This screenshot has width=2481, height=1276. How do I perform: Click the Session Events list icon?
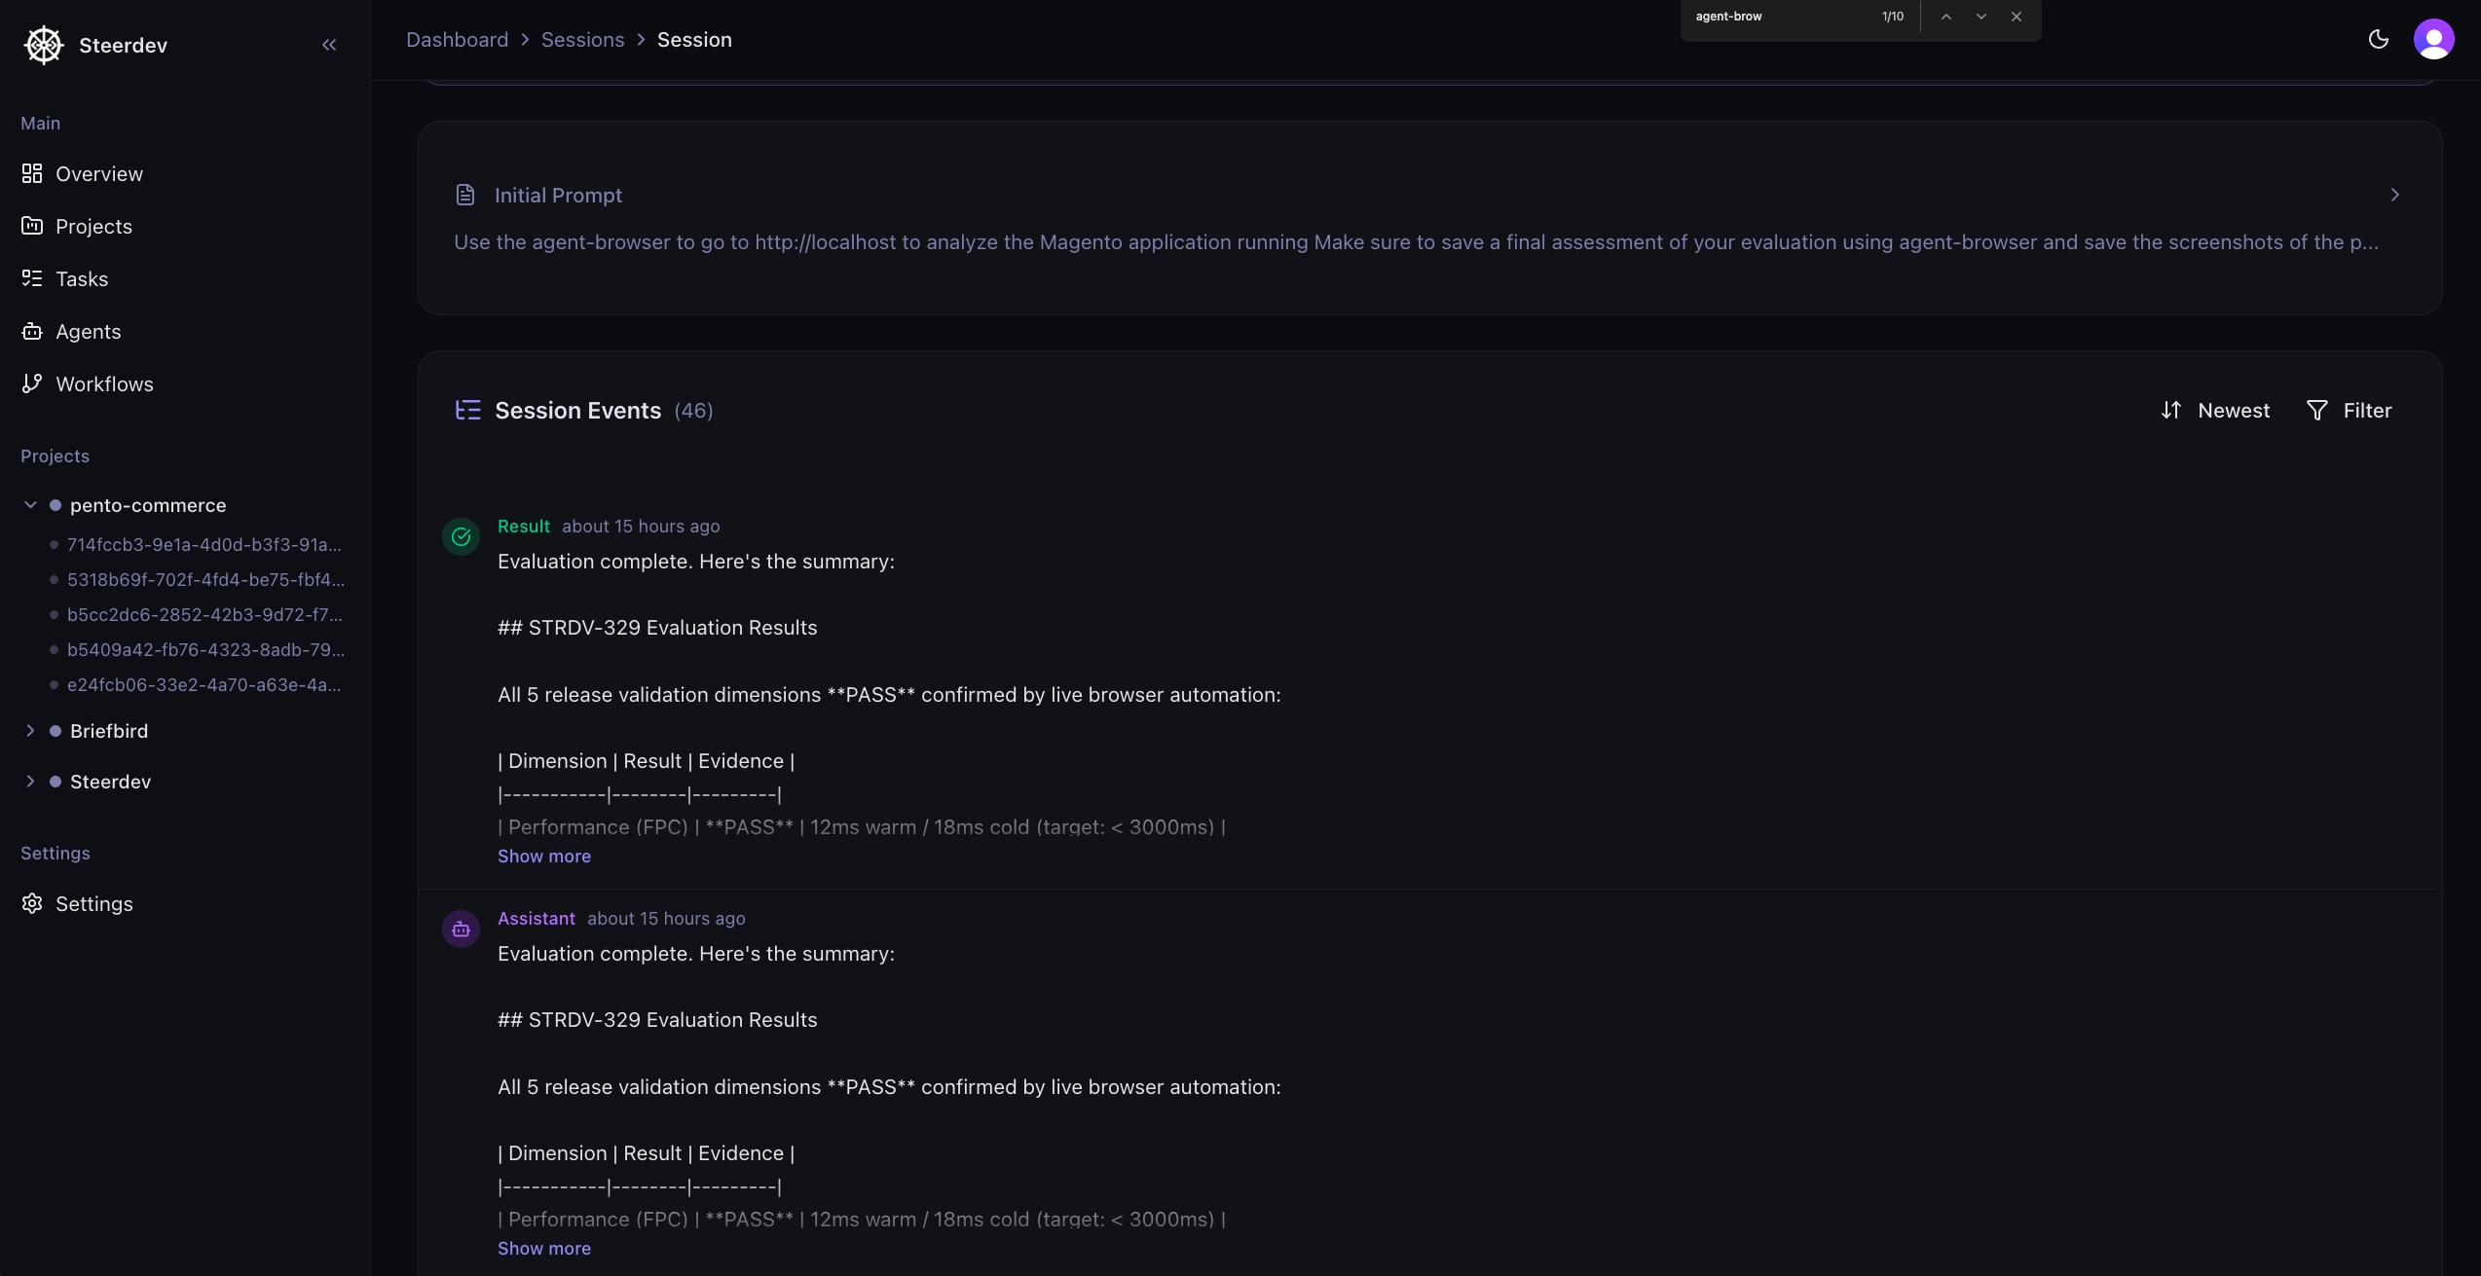coord(467,410)
